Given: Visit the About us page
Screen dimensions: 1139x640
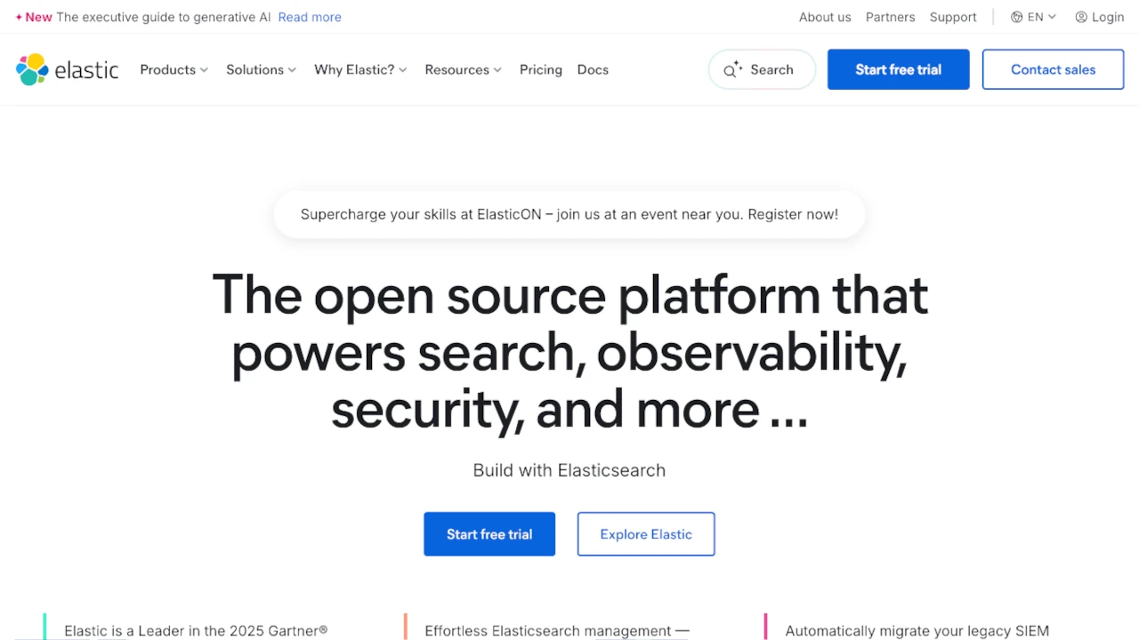Looking at the screenshot, I should click(824, 17).
